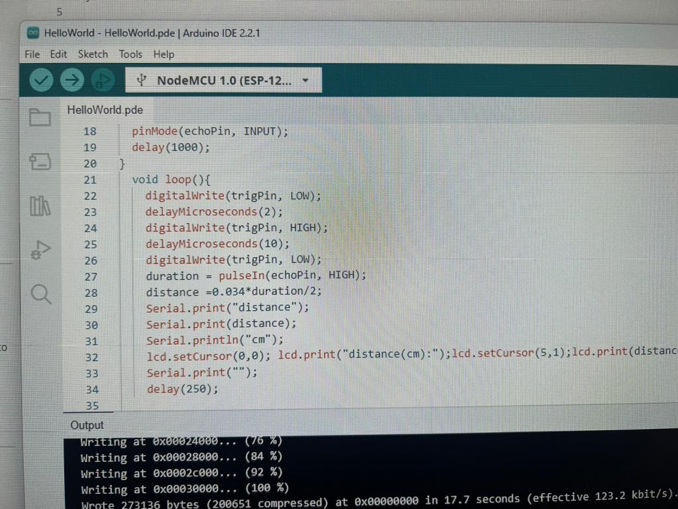Click line number 32 in the gutter

(91, 357)
